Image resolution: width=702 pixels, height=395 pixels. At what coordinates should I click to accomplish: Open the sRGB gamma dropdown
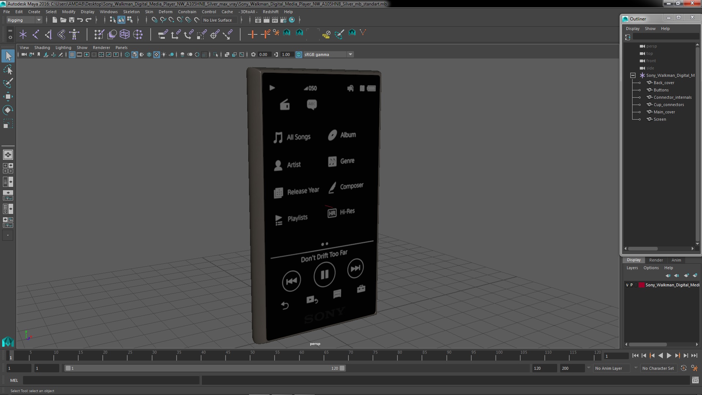click(x=350, y=54)
